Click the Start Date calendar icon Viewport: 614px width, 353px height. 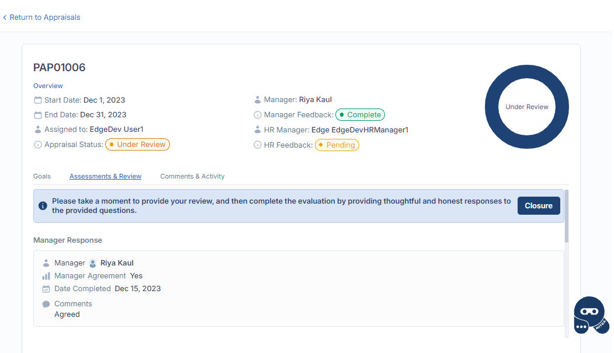point(38,100)
